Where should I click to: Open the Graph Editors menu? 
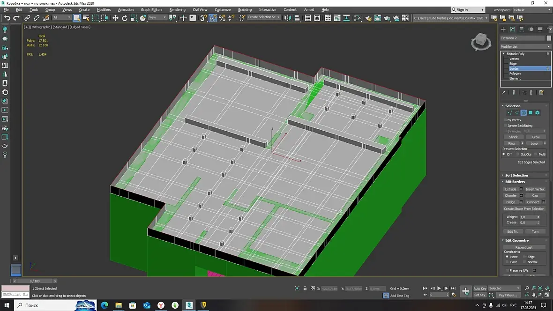coord(151,9)
